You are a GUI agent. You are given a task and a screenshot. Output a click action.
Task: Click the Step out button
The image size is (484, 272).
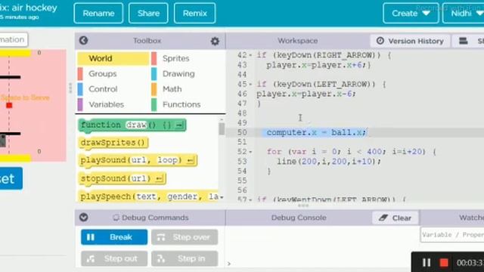point(114,258)
